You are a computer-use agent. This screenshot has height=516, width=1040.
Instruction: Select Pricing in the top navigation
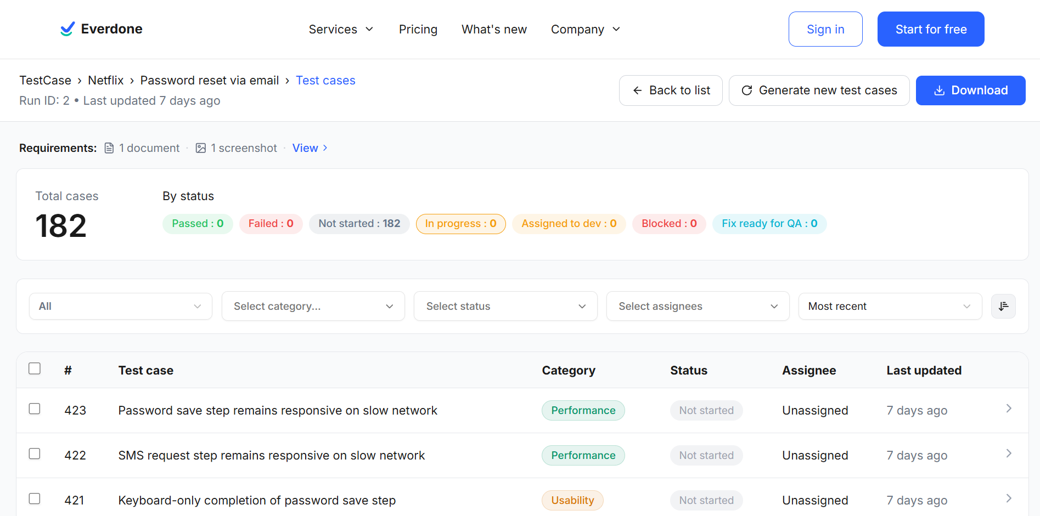[x=418, y=29]
